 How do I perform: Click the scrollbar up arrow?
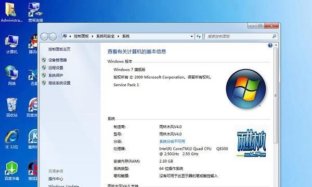tap(276, 45)
